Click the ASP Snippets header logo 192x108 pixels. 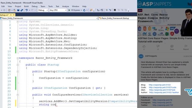click(x=154, y=4)
